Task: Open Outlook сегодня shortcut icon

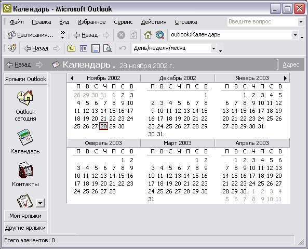Action: [x=25, y=98]
